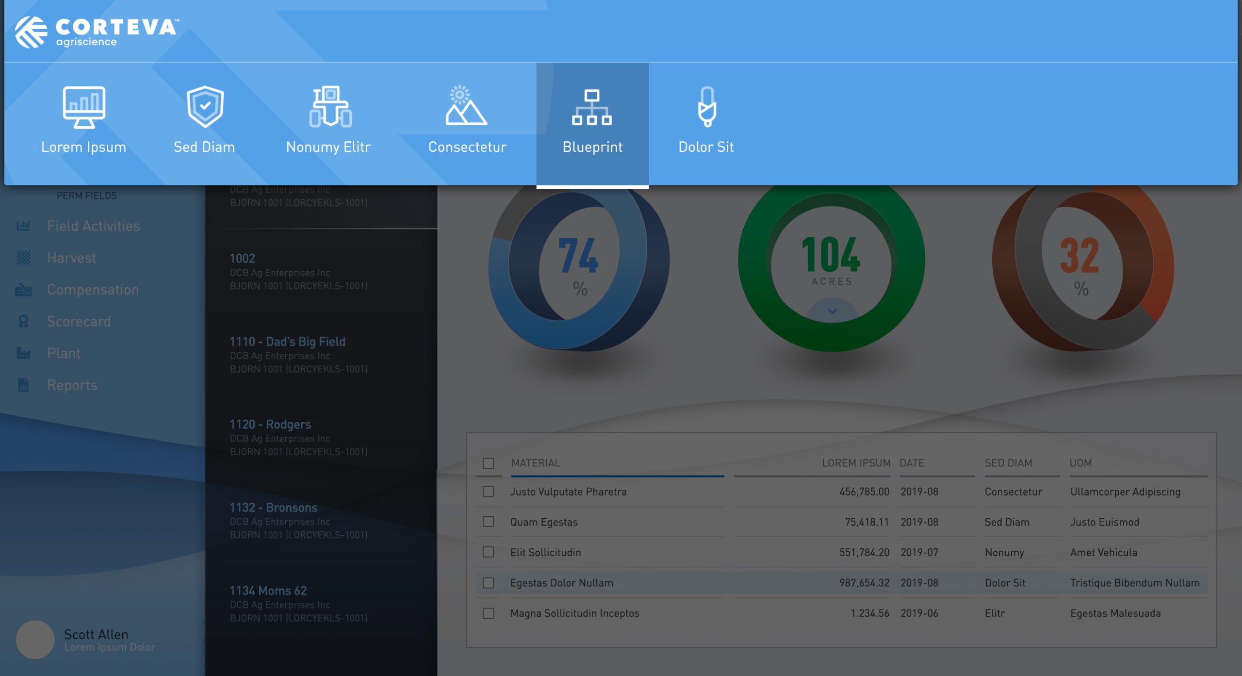The height and width of the screenshot is (676, 1242).
Task: Select the Dolor Sit corn icon
Action: coord(707,107)
